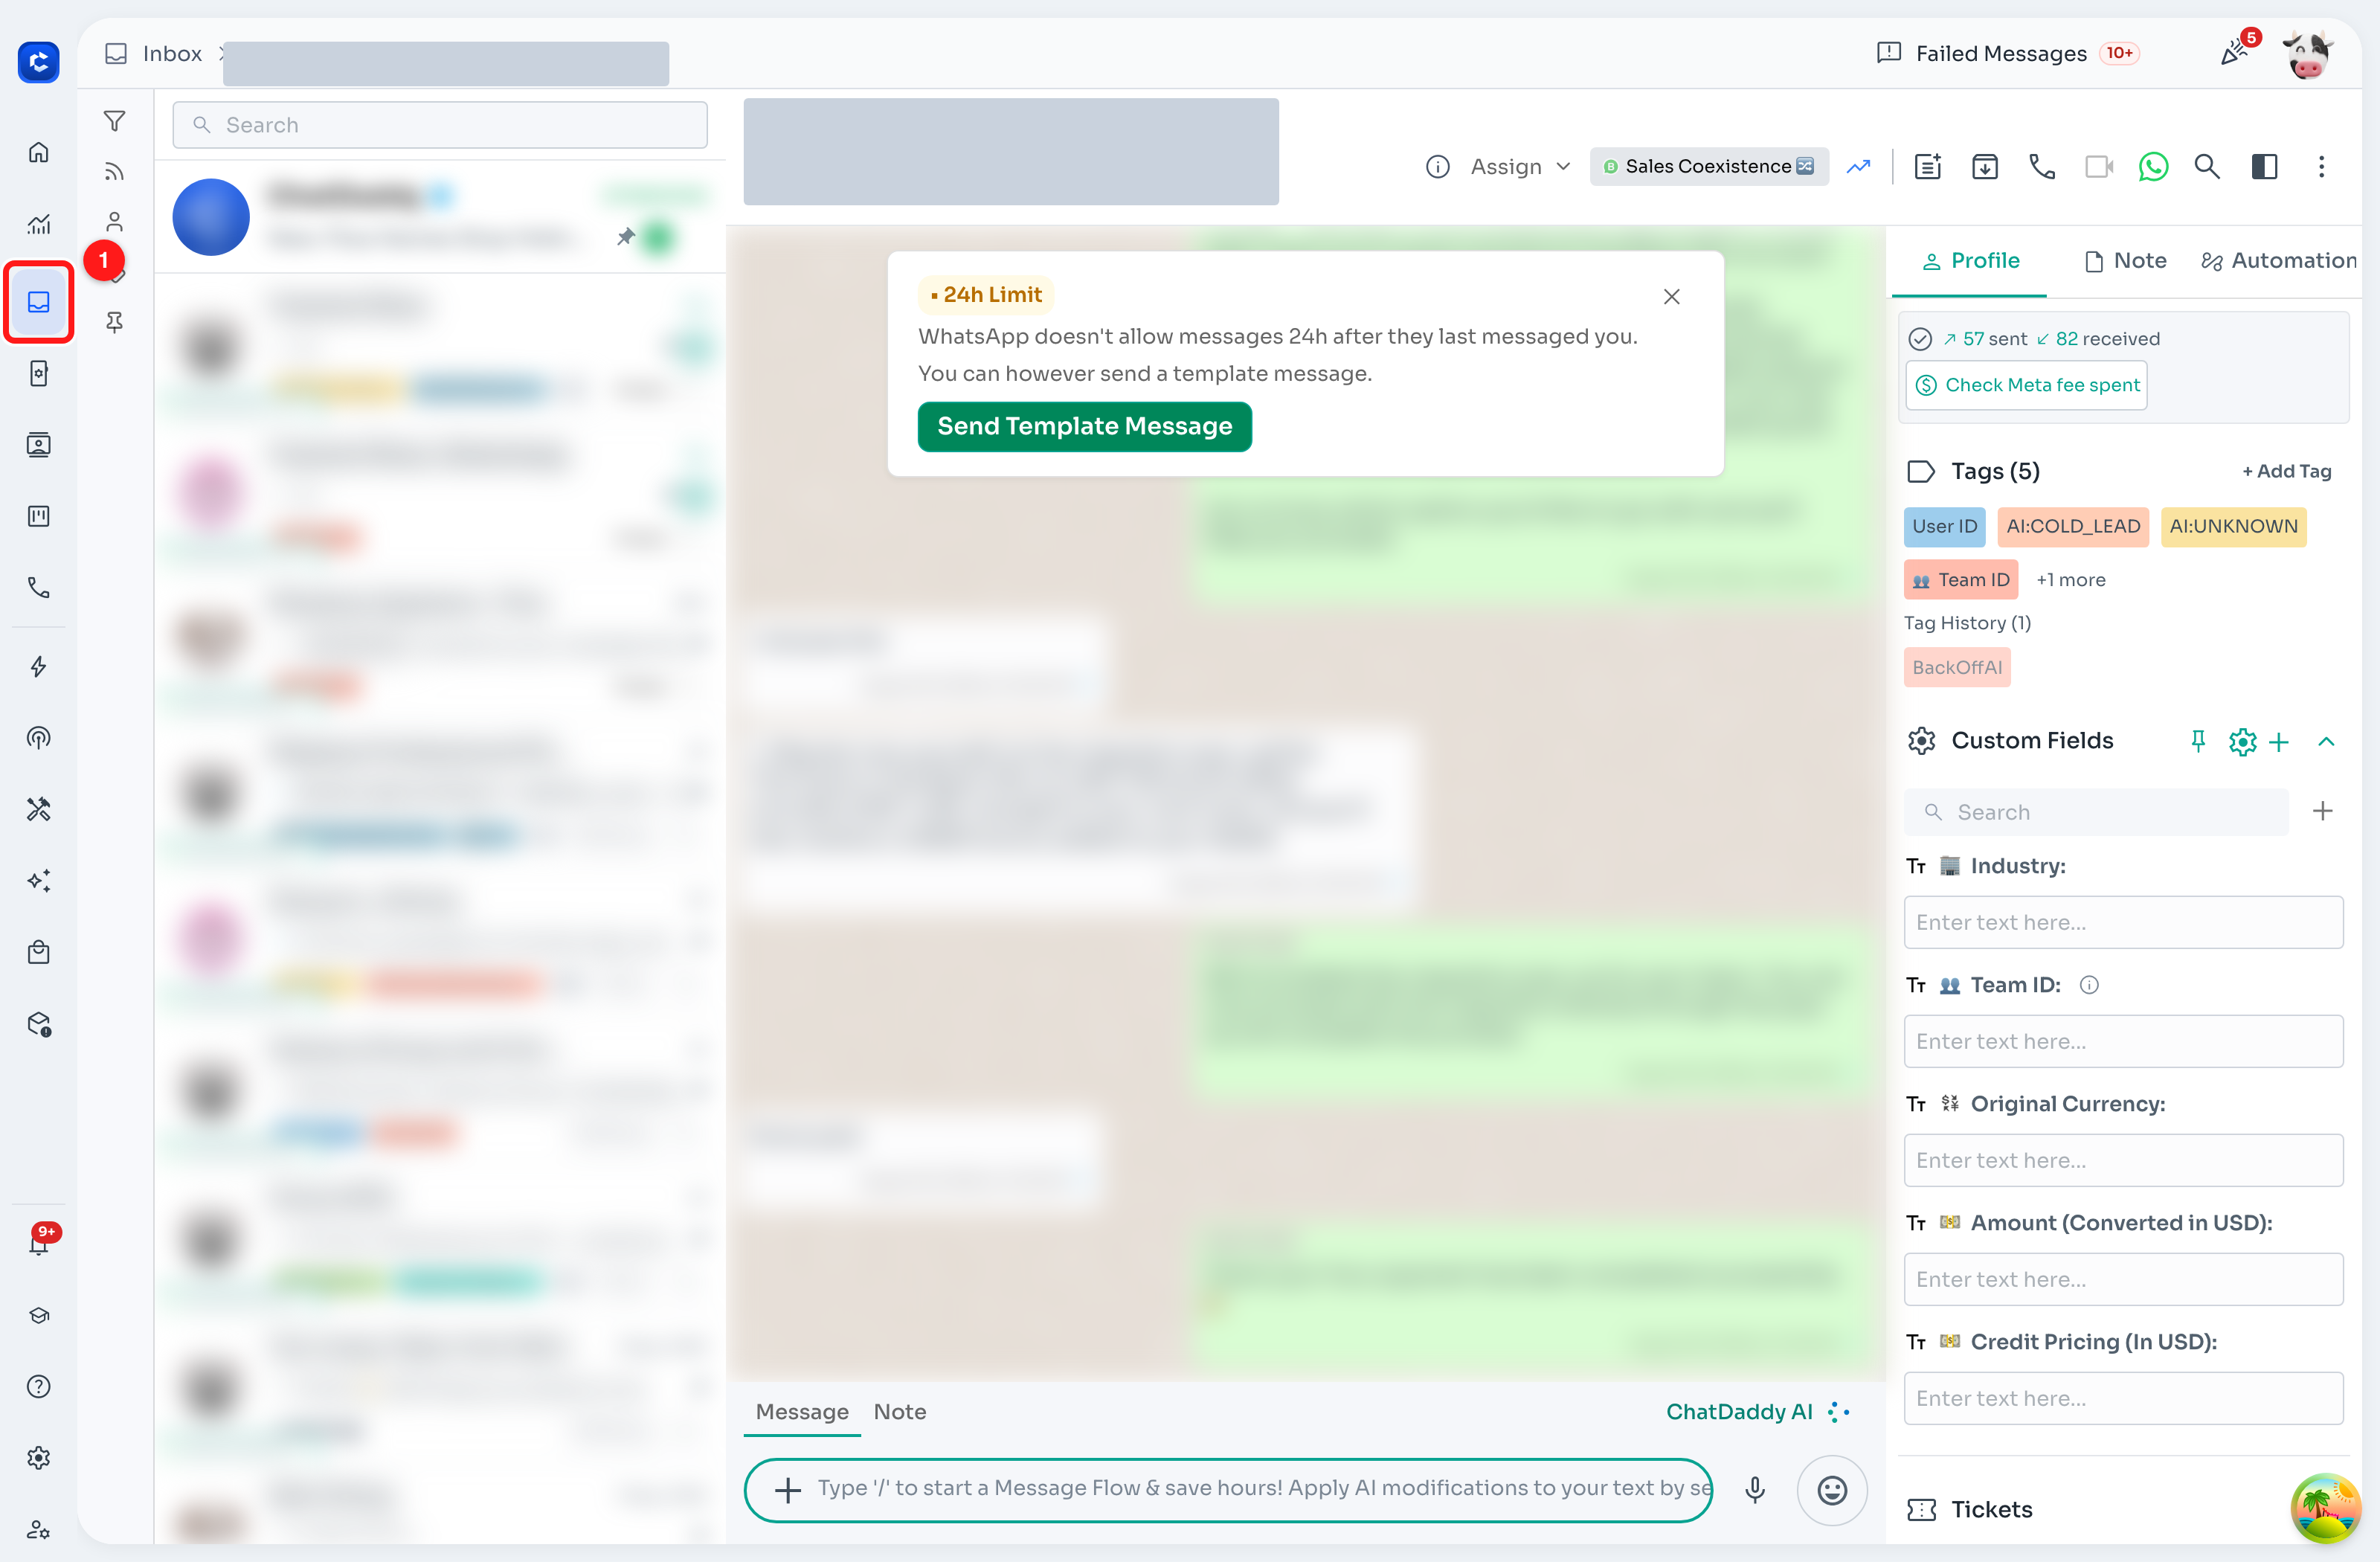Open the analytics chart sidebar icon
This screenshot has height=1562, width=2380.
[38, 224]
